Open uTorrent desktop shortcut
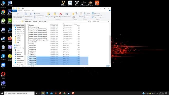 coord(3,21)
